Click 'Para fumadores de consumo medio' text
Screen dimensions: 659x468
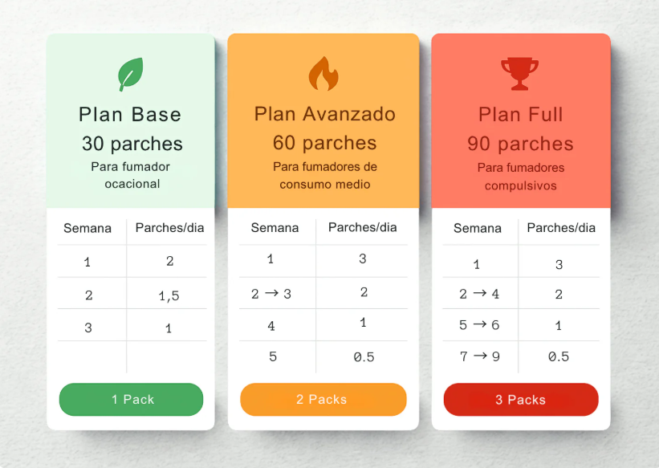click(325, 176)
